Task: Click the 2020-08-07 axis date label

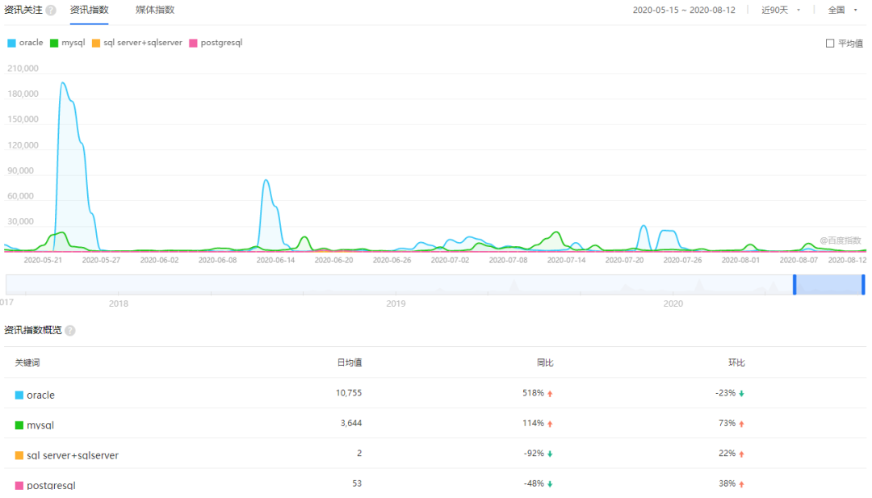Action: [x=799, y=260]
